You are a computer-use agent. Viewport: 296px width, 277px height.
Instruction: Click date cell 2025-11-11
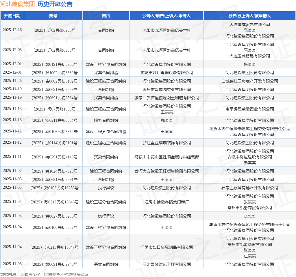coord(12,156)
